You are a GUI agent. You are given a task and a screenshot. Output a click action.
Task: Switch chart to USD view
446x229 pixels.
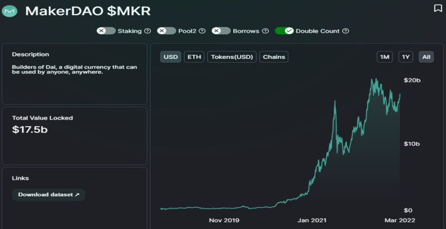[x=171, y=57]
